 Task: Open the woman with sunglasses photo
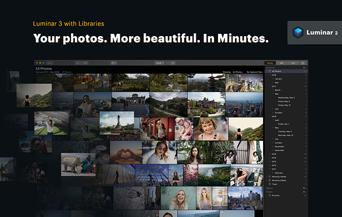[x=159, y=152]
